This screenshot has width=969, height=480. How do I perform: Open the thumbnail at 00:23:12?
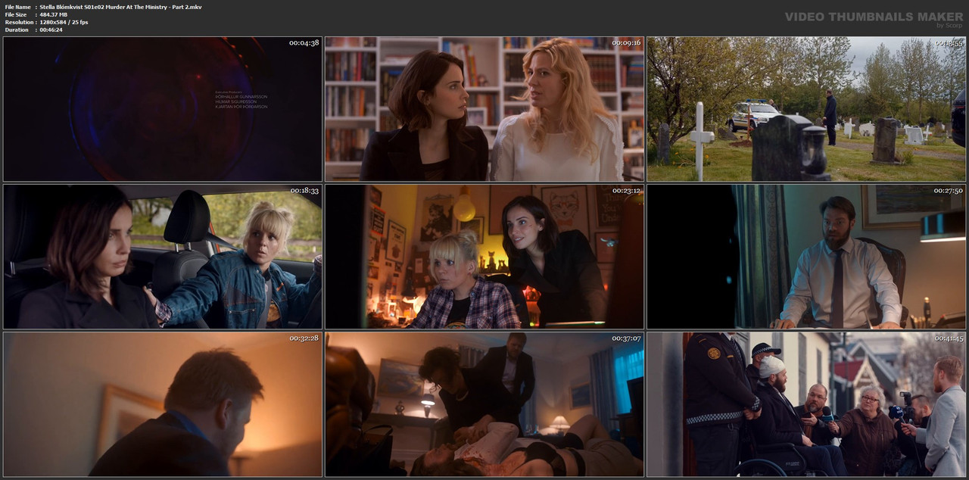[484, 257]
